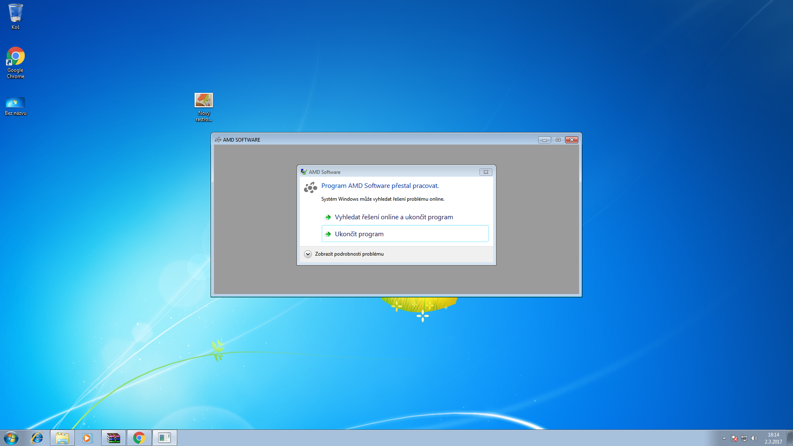This screenshot has height=446, width=793.
Task: Select the Google Chrome desktop shortcut
Action: (x=15, y=63)
